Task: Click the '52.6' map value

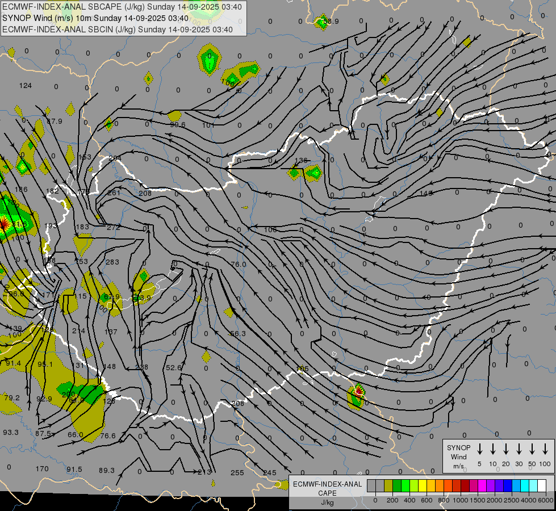Action: point(174,368)
